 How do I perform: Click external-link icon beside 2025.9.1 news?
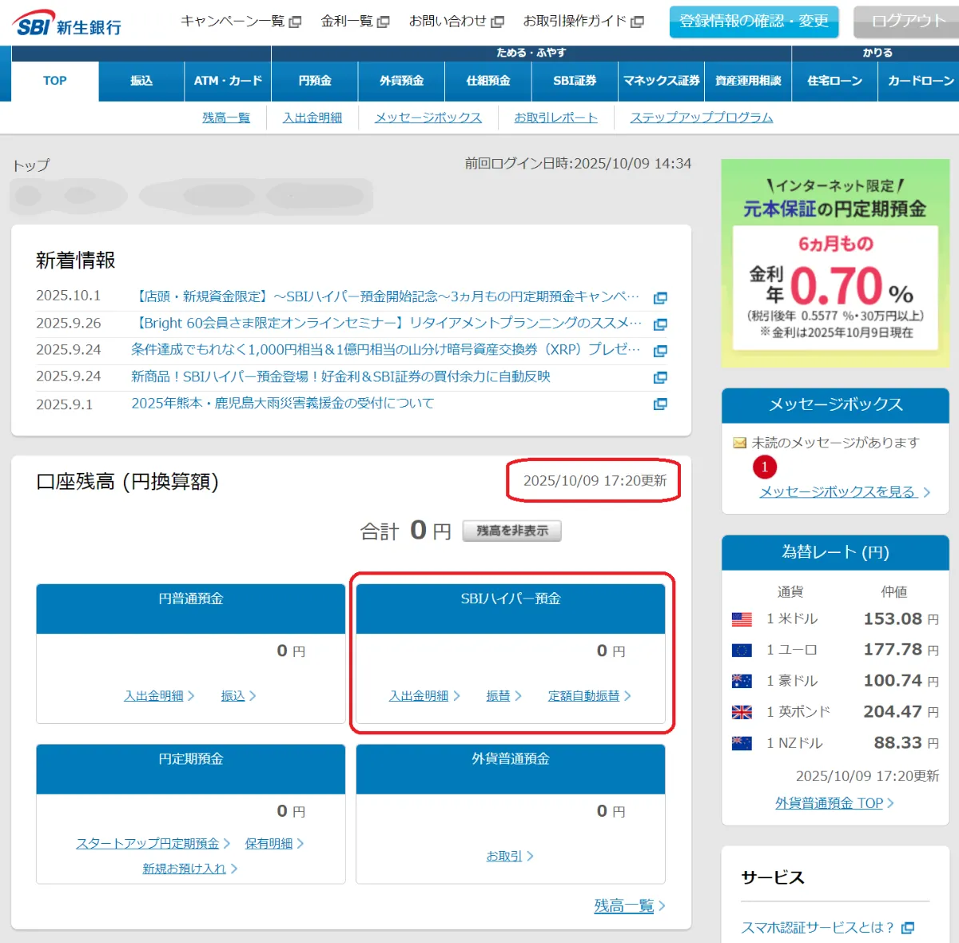point(660,404)
